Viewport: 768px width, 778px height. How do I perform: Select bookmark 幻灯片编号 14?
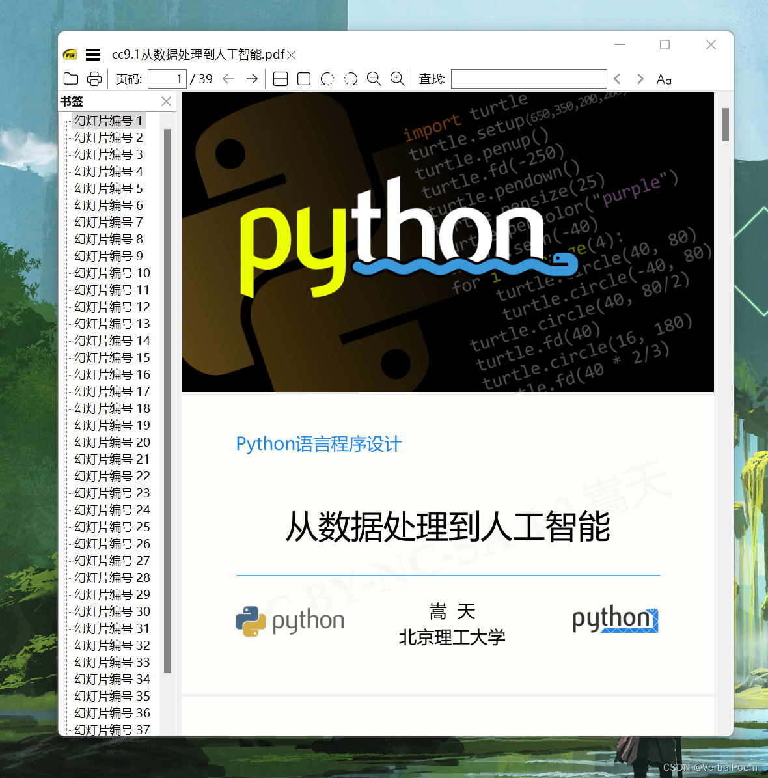[x=112, y=341]
